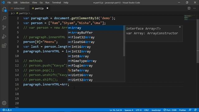
Task: Open the Go menu
Action: [x=41, y=2]
